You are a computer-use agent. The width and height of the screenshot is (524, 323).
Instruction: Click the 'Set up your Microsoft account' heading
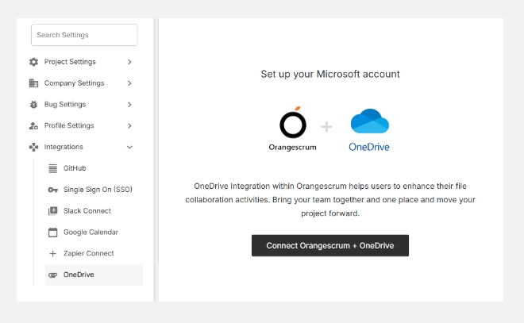tap(330, 74)
